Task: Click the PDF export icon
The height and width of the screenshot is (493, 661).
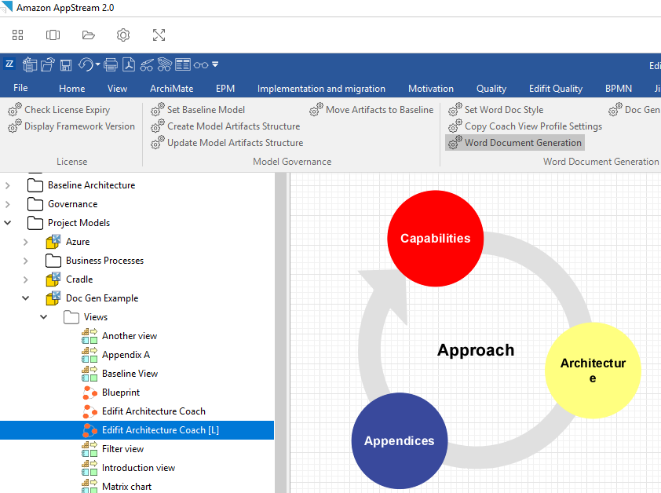Action: tap(128, 64)
